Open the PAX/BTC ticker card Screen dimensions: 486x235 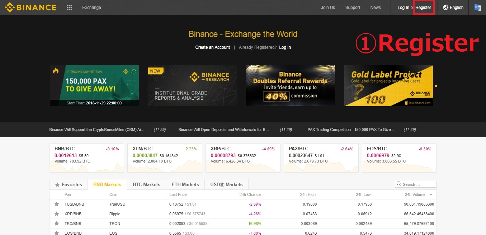(321, 158)
